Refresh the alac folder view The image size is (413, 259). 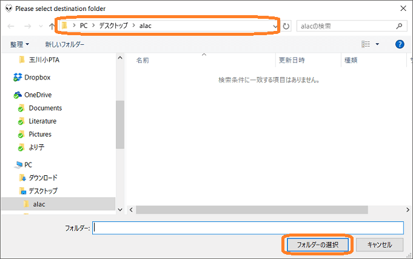286,26
